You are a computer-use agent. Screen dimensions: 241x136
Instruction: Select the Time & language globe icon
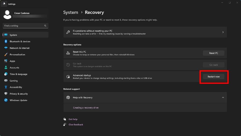coord(6,74)
